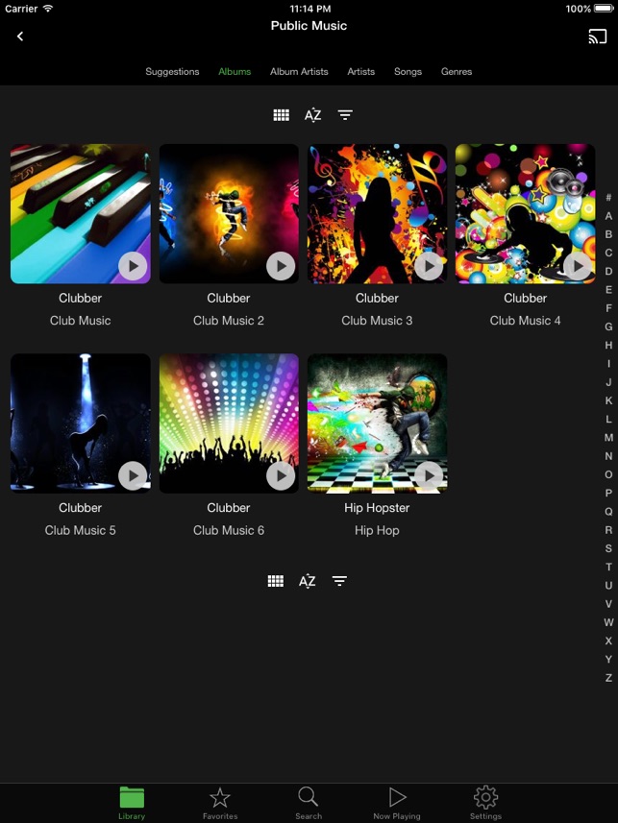Tap the Club Music 6 title

click(229, 530)
